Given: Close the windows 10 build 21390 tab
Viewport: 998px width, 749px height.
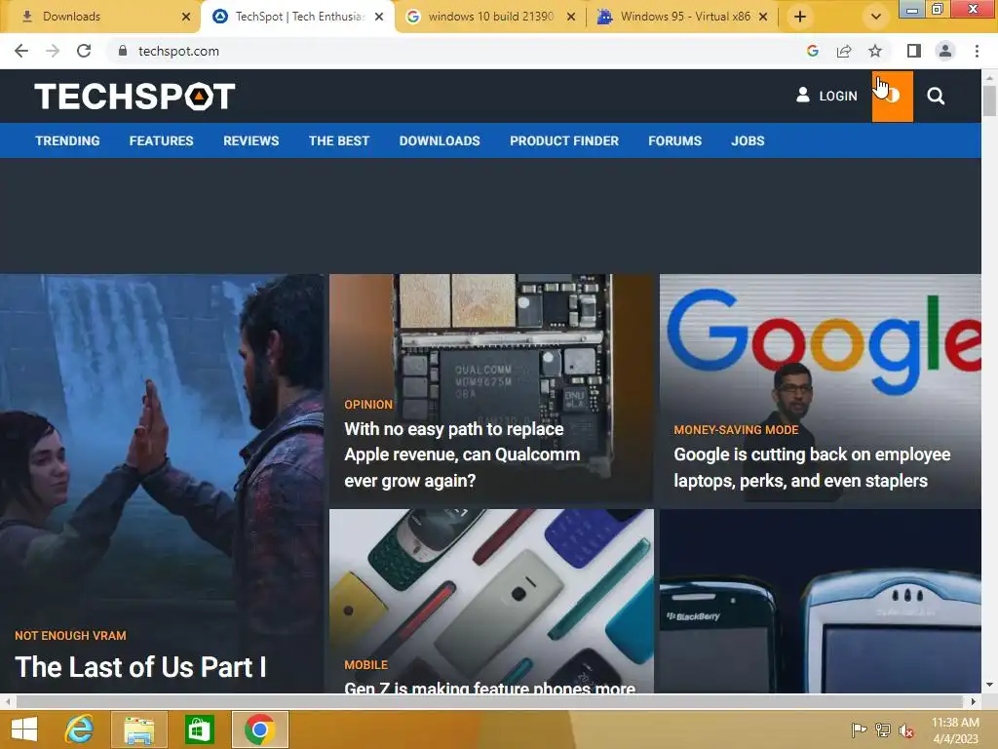Looking at the screenshot, I should click(x=571, y=17).
